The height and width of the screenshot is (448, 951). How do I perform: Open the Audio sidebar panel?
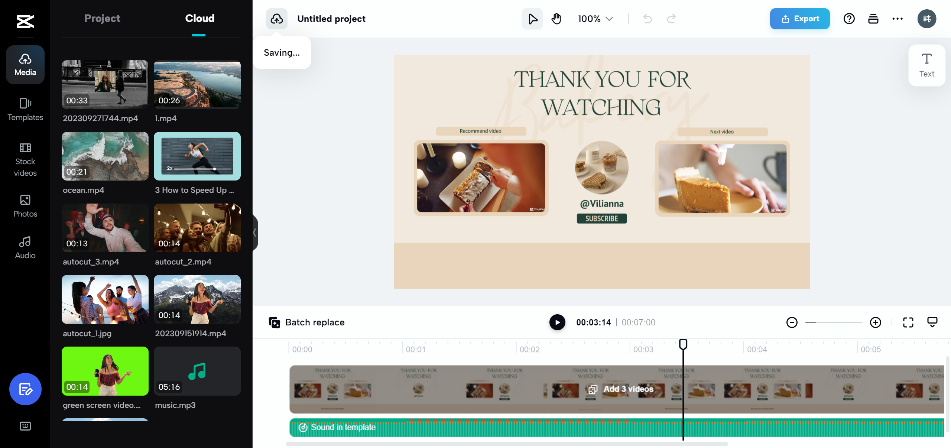(25, 247)
